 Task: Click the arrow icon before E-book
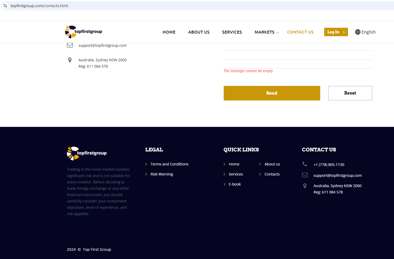[x=225, y=184]
